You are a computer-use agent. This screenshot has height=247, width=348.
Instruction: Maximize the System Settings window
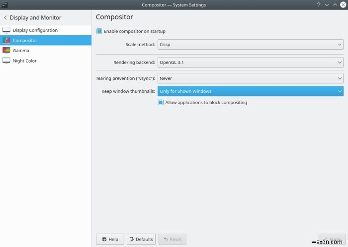335,4
